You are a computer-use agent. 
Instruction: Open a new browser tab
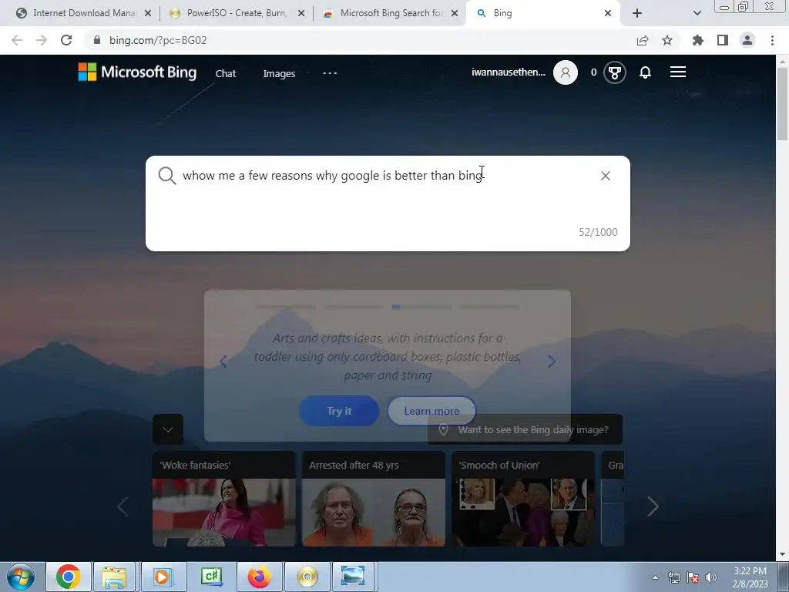[637, 13]
